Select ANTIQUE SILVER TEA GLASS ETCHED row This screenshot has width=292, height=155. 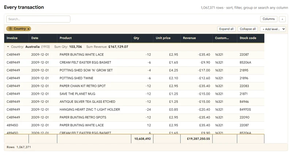point(134,102)
